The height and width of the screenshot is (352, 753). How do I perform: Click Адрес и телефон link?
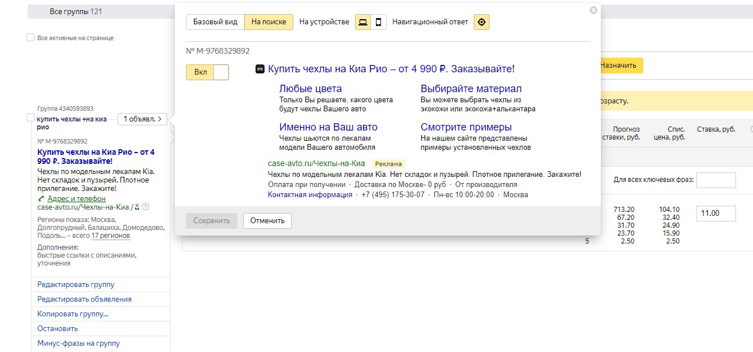tap(76, 199)
